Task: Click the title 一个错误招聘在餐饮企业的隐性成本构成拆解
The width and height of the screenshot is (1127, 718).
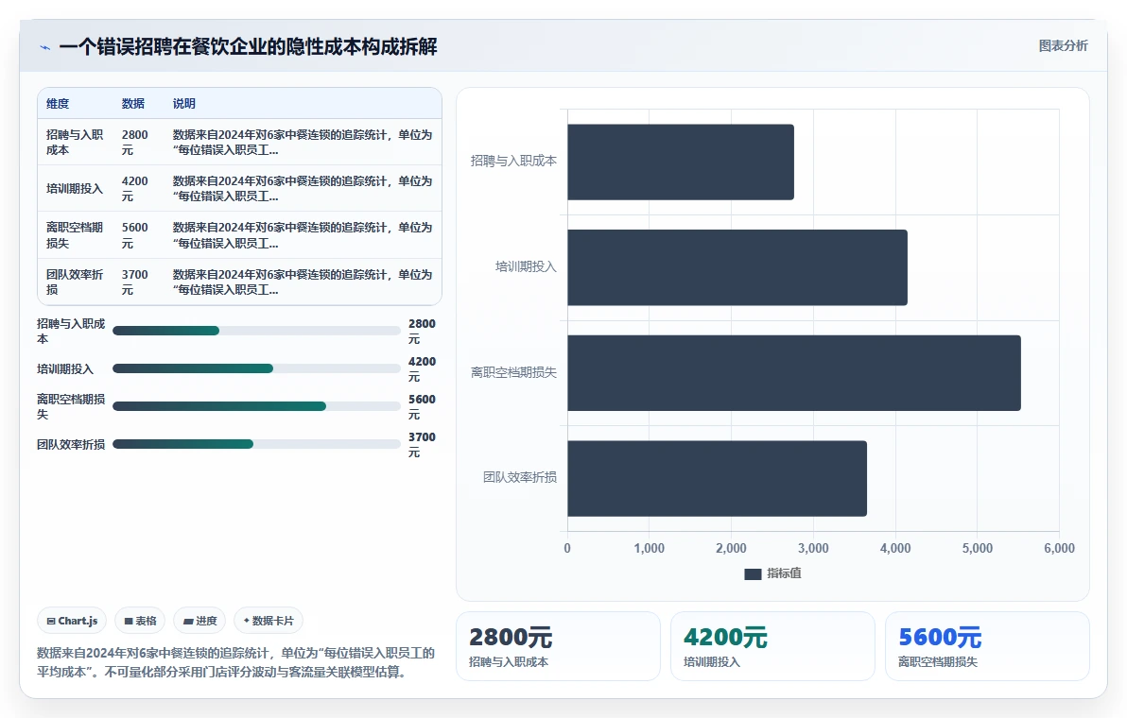Action: 248,46
